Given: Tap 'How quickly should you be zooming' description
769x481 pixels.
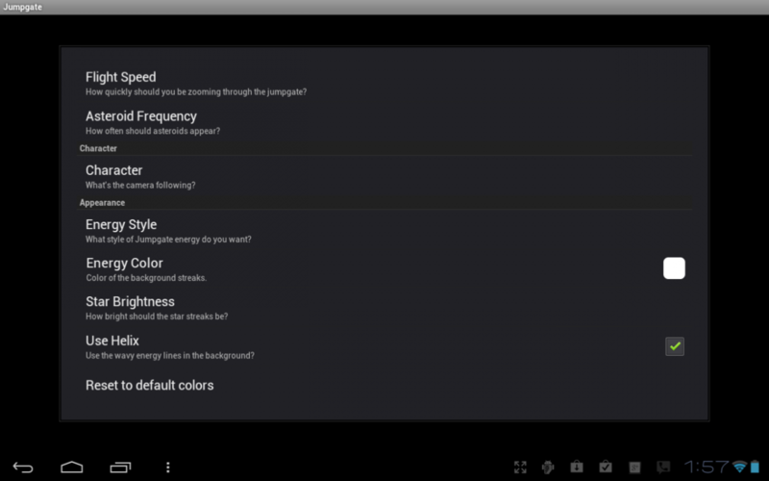Looking at the screenshot, I should 196,91.
